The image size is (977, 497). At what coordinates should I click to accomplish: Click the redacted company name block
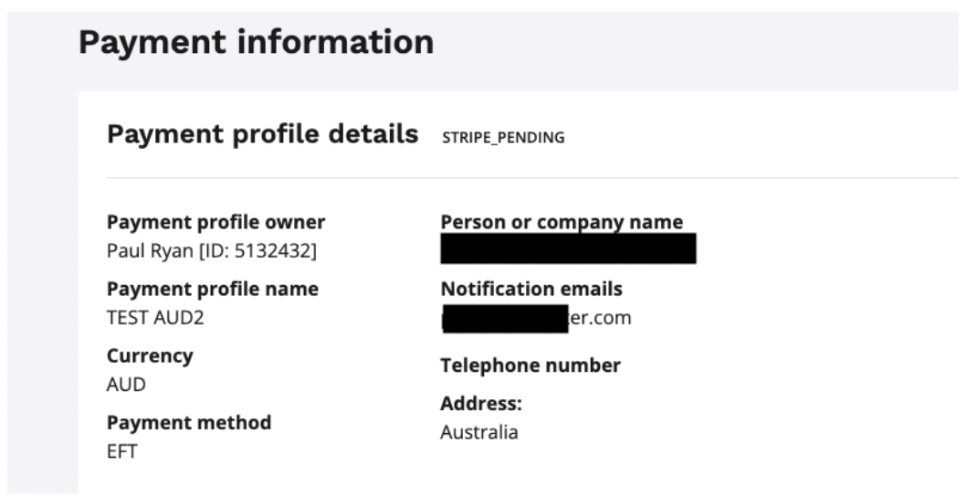[568, 248]
